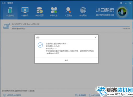Screen dimensions: 133x97
Task: Open the 备份/还原 tab
Action: (x=39, y=12)
